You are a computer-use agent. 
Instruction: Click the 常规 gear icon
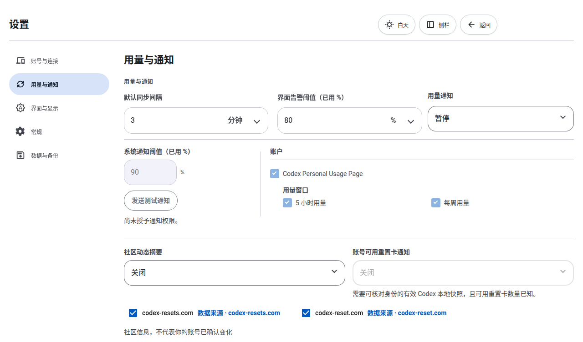click(x=20, y=131)
